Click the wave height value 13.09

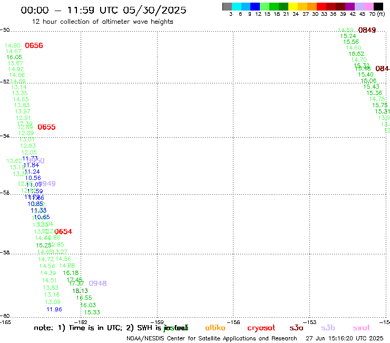tap(53, 302)
